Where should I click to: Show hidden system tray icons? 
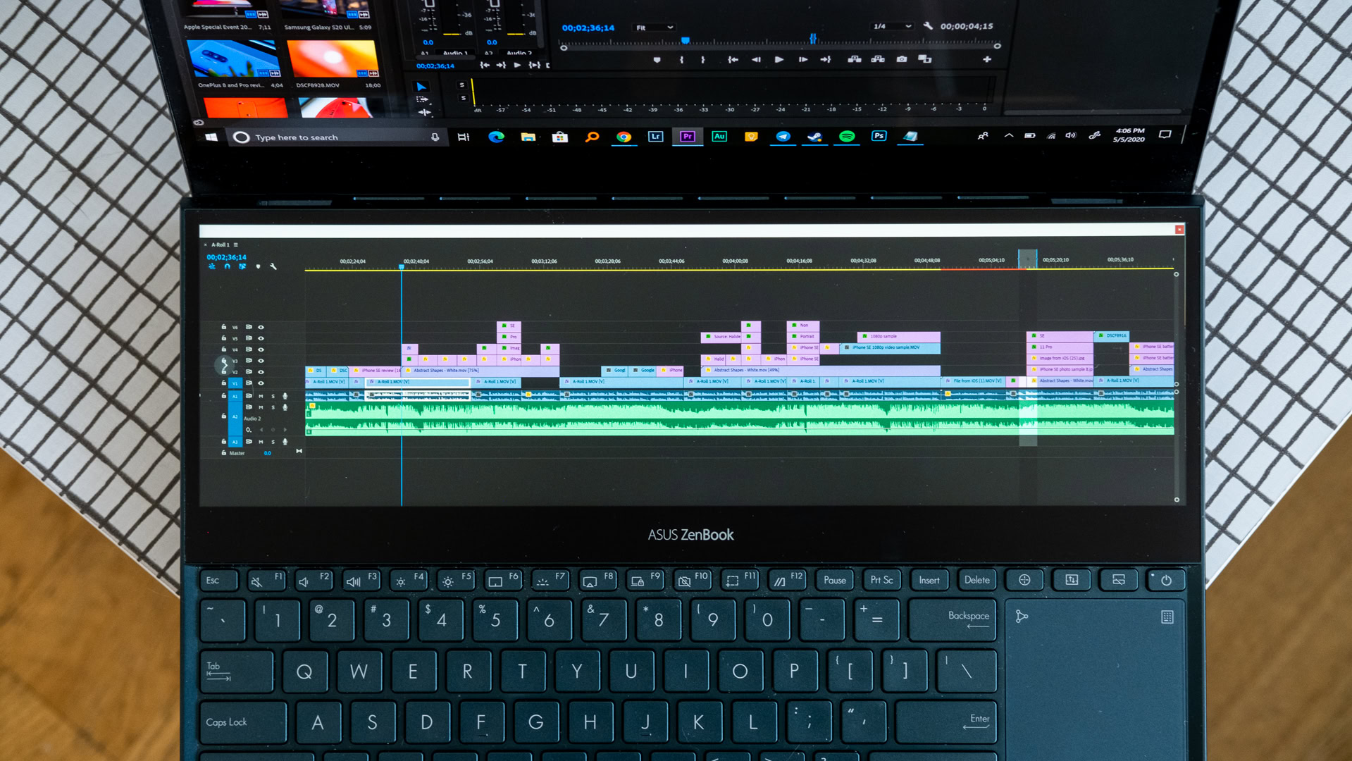click(x=1008, y=136)
